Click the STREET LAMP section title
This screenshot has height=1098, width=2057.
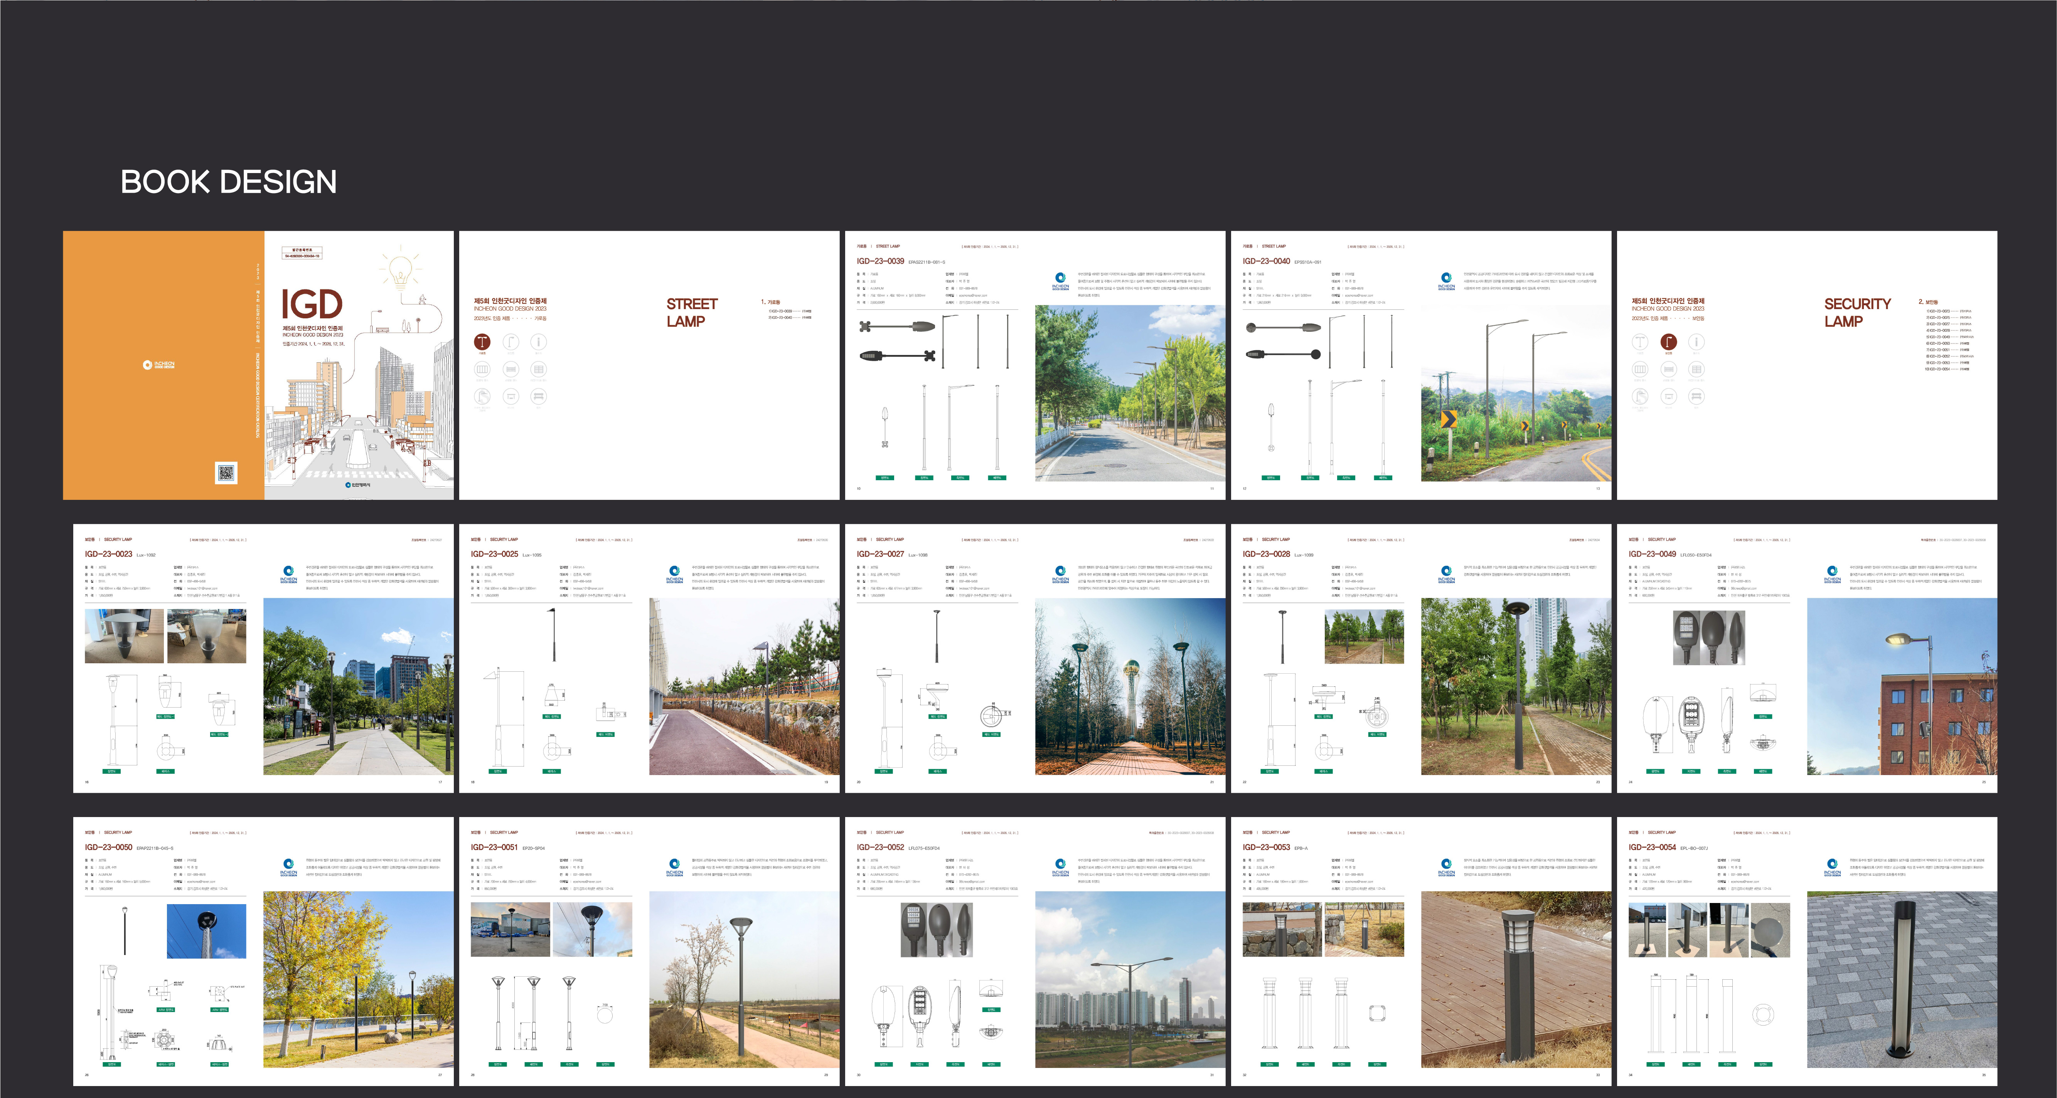pos(692,313)
